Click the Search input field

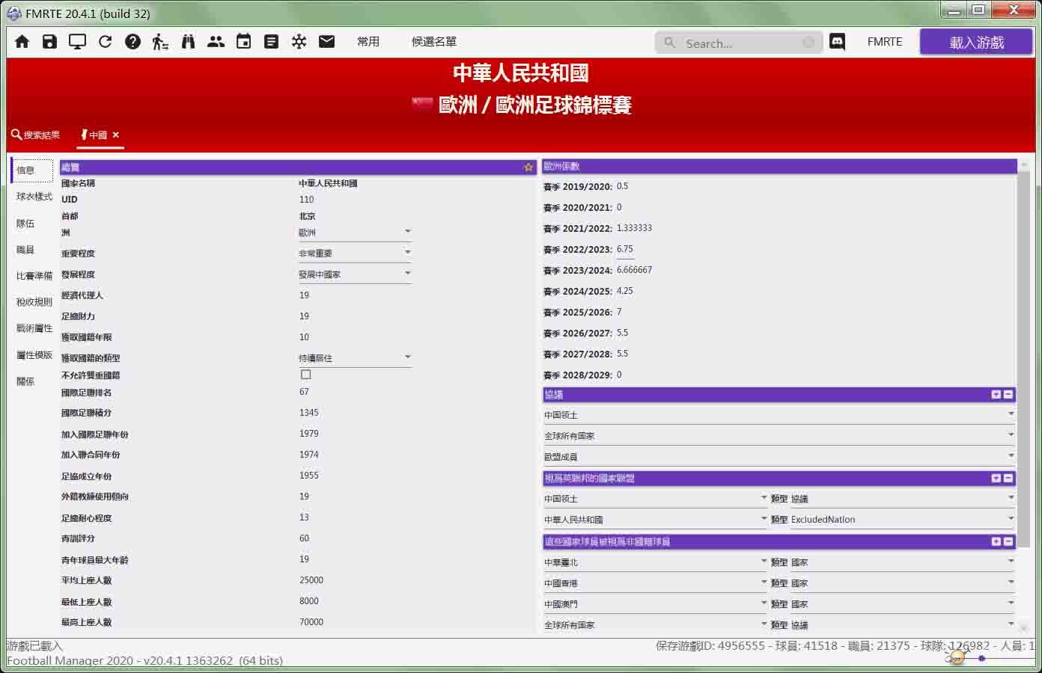coord(737,43)
